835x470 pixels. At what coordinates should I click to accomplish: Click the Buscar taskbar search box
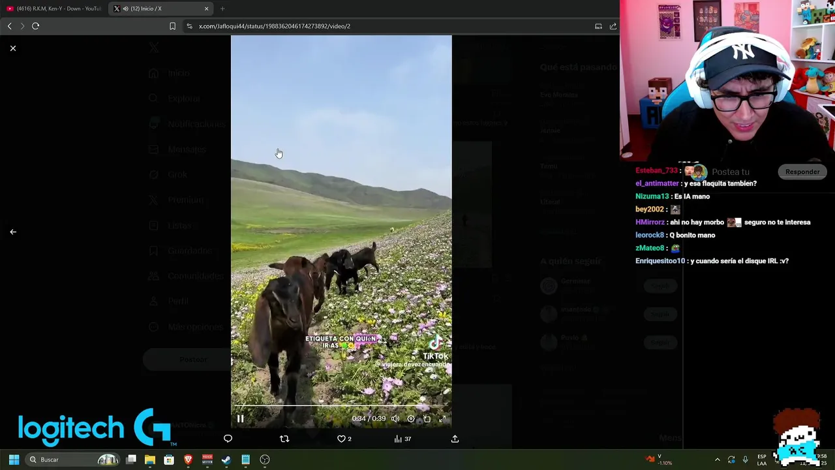coord(73,460)
